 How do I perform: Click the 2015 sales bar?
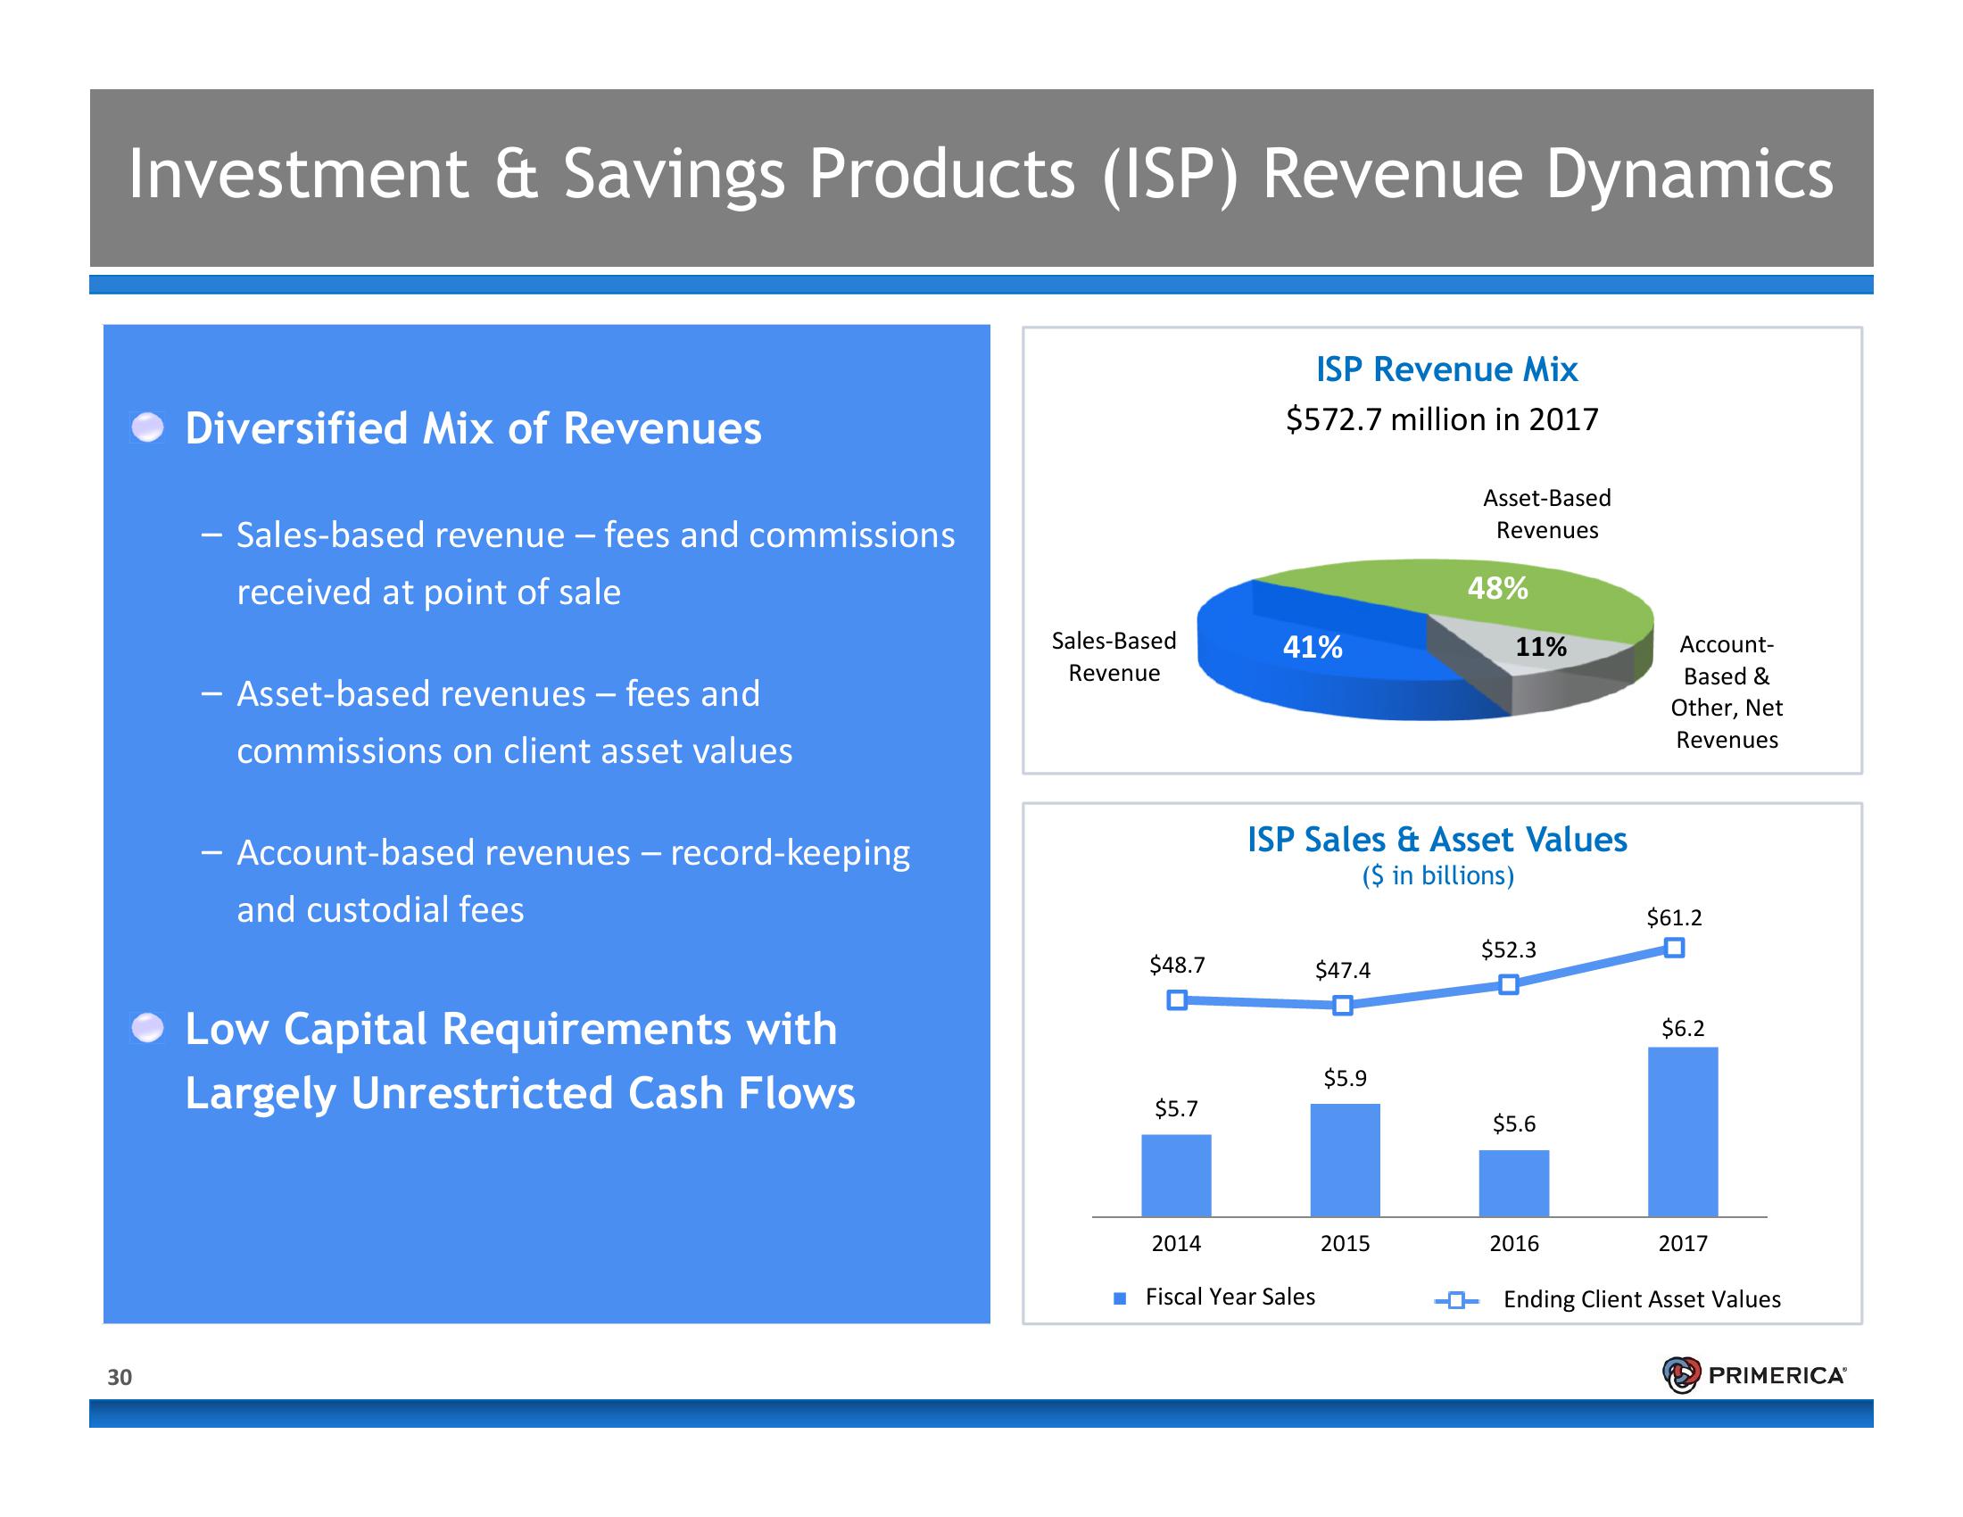click(x=1345, y=1160)
